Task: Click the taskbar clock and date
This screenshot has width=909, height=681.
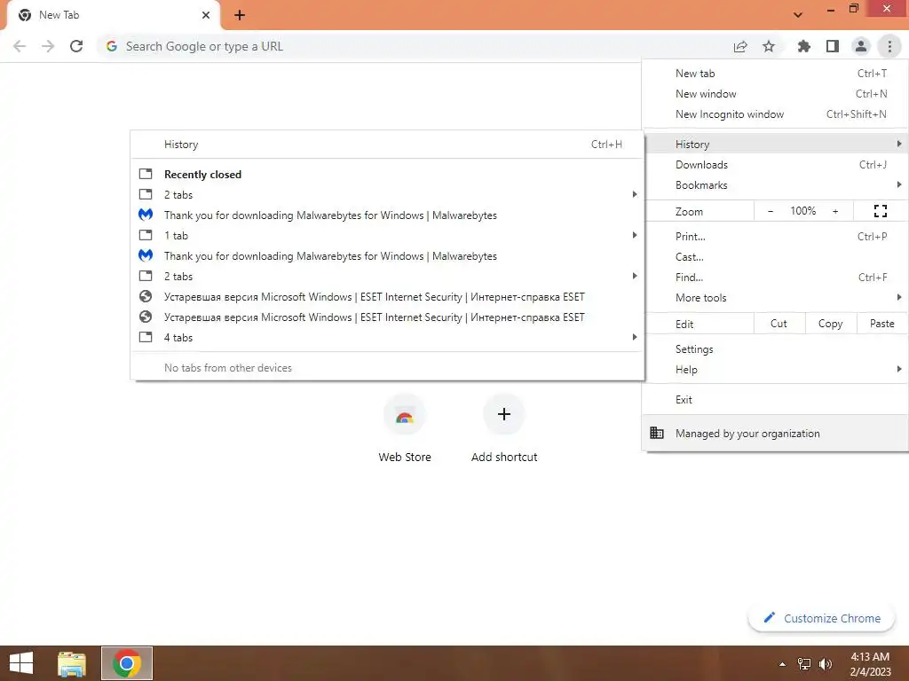Action: pyautogui.click(x=870, y=664)
